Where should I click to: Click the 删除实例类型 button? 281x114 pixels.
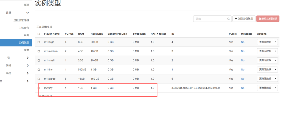268,19
